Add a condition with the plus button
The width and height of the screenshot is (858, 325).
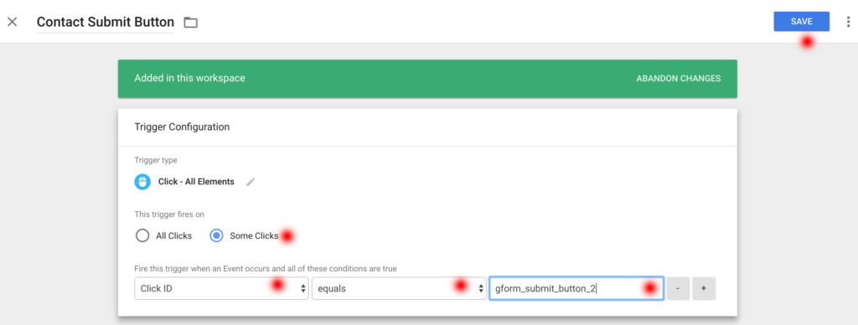point(704,288)
